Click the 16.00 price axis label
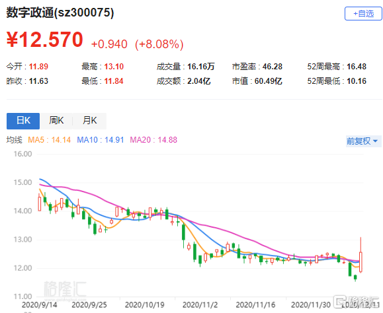Viewport: 383px width, 313px height. point(22,154)
